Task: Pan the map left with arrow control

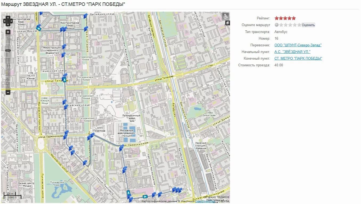Action: (x=5, y=21)
